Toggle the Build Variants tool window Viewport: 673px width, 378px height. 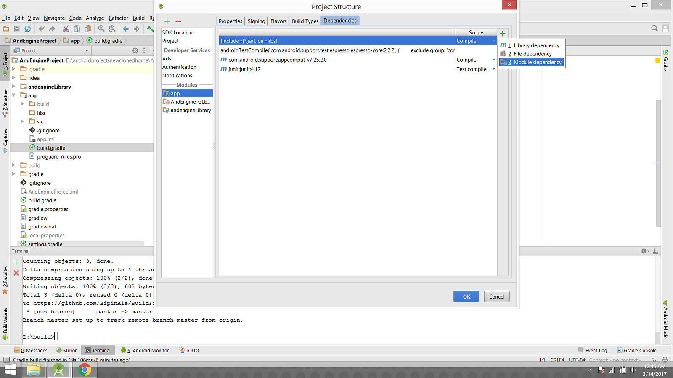pos(5,323)
